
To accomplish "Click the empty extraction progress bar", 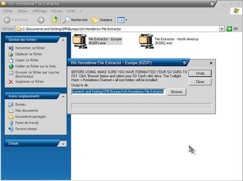I will pyautogui.click(x=141, y=106).
